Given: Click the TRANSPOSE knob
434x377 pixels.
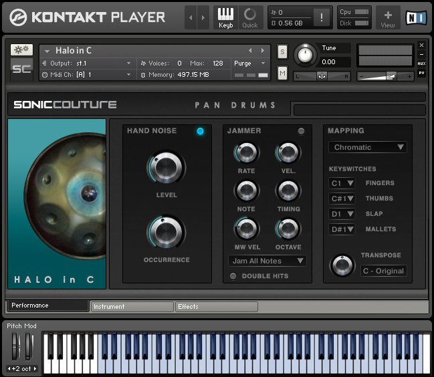Looking at the screenshot, I should click(x=342, y=265).
